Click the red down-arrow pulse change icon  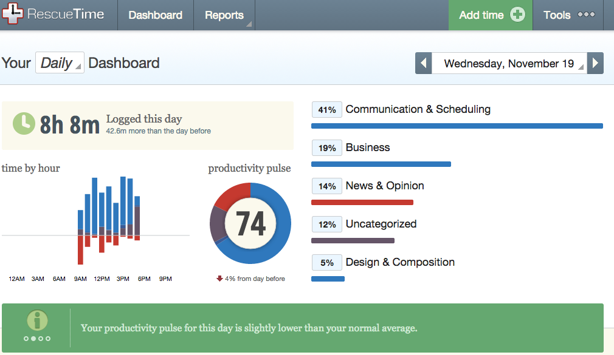(x=219, y=279)
